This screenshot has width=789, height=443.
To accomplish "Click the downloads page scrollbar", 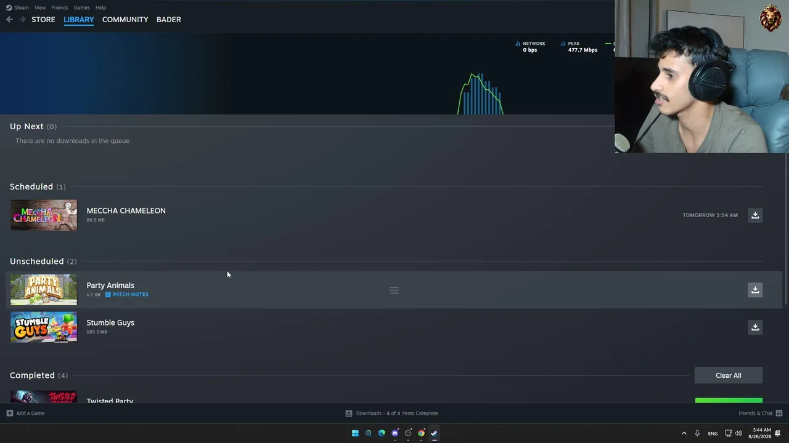I will tap(785, 229).
